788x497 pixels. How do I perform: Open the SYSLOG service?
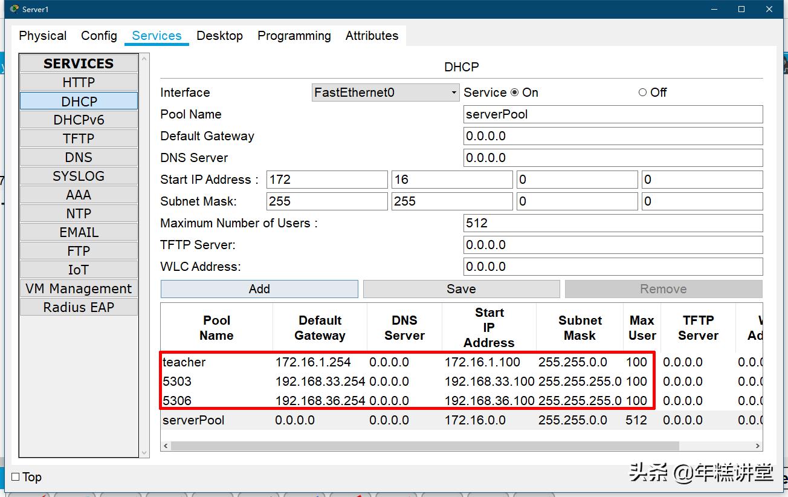[79, 176]
